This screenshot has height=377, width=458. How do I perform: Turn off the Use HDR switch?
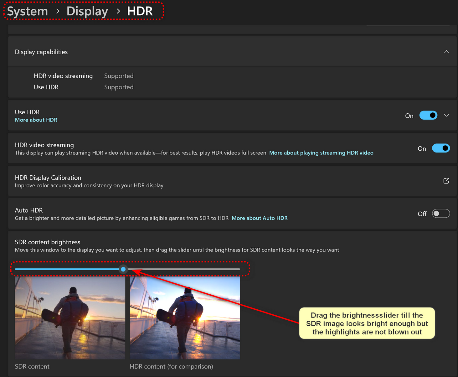[428, 116]
